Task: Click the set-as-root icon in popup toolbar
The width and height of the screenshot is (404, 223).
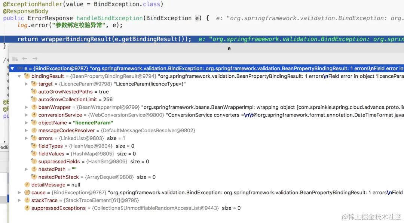Action: pos(15,59)
